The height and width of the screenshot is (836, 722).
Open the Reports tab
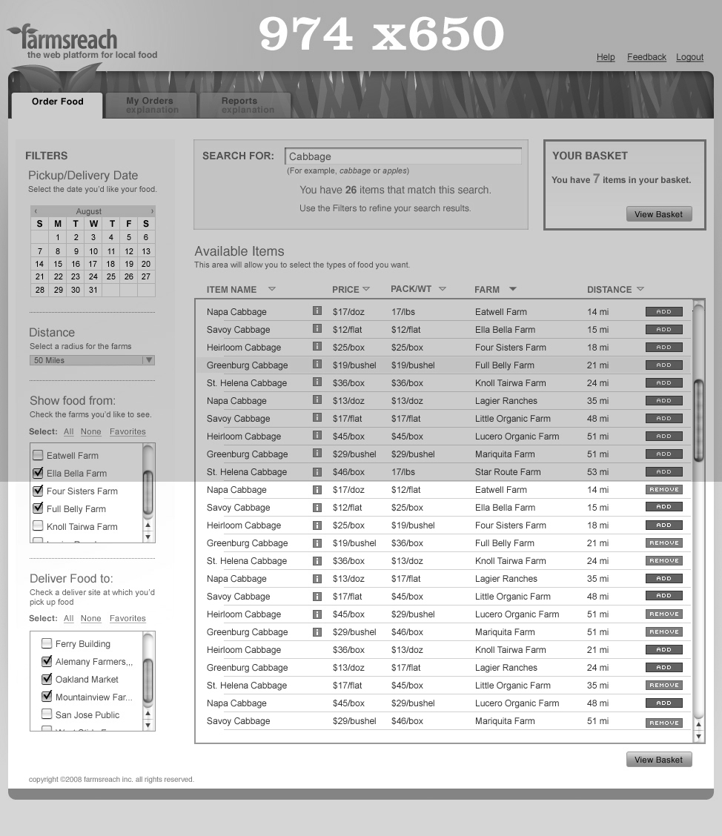pos(240,104)
